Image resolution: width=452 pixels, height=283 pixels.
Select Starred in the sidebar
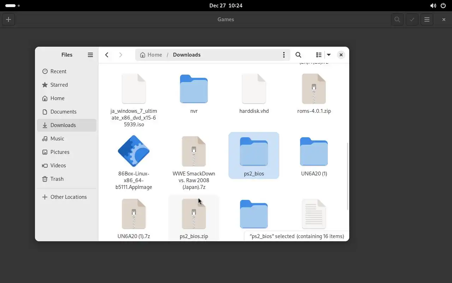coord(67,85)
